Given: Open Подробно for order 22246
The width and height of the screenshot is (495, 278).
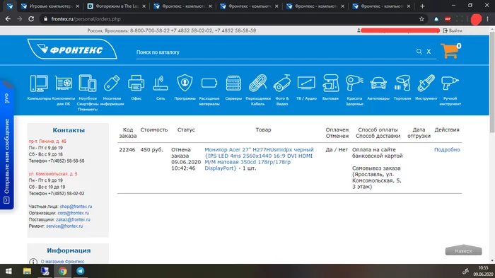Looking at the screenshot, I should [x=447, y=150].
